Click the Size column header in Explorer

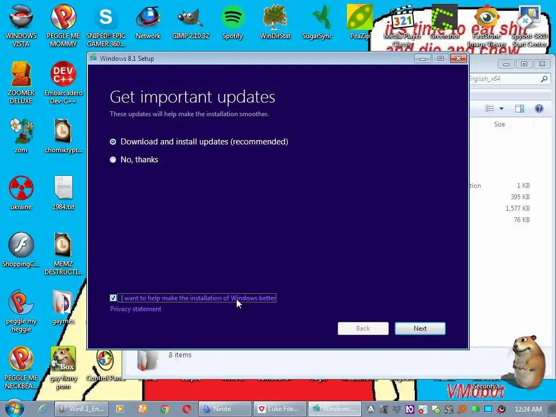point(500,124)
